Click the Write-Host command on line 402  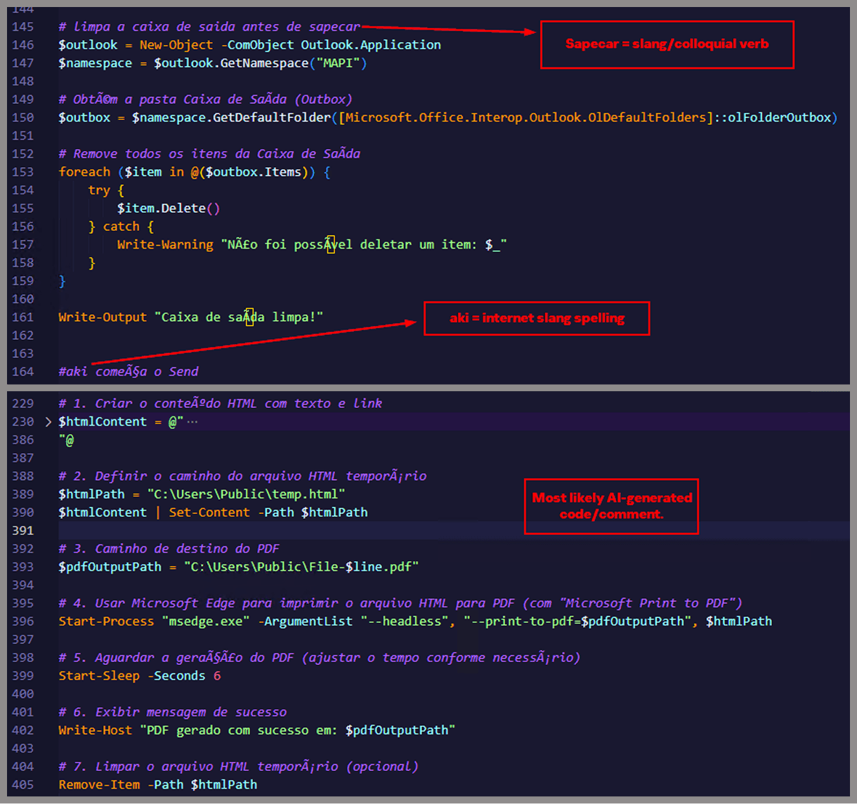[x=95, y=730]
